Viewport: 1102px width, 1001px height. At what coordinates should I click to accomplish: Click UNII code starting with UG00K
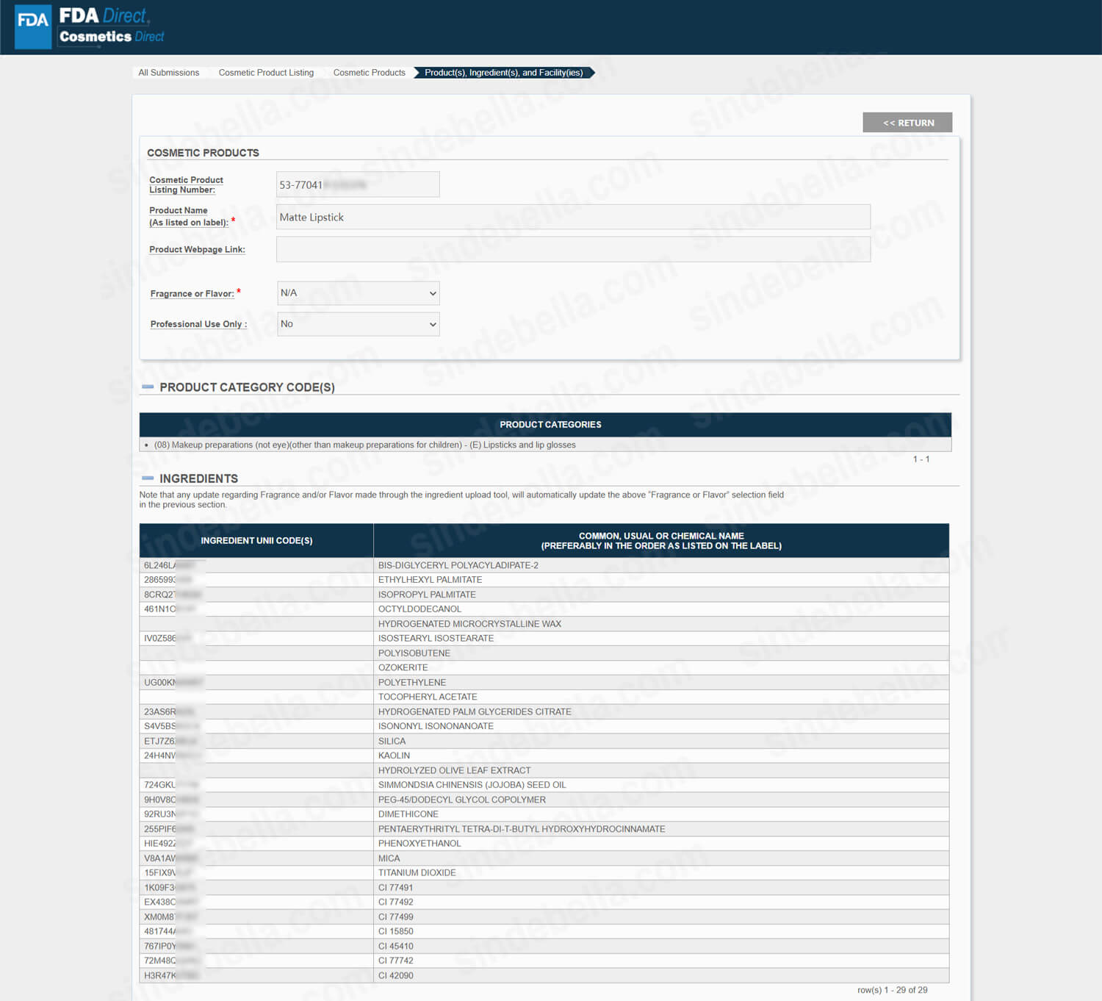click(173, 682)
